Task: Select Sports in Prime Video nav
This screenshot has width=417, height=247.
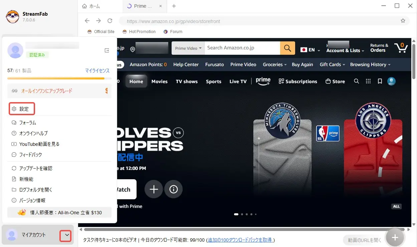Action: [214, 81]
